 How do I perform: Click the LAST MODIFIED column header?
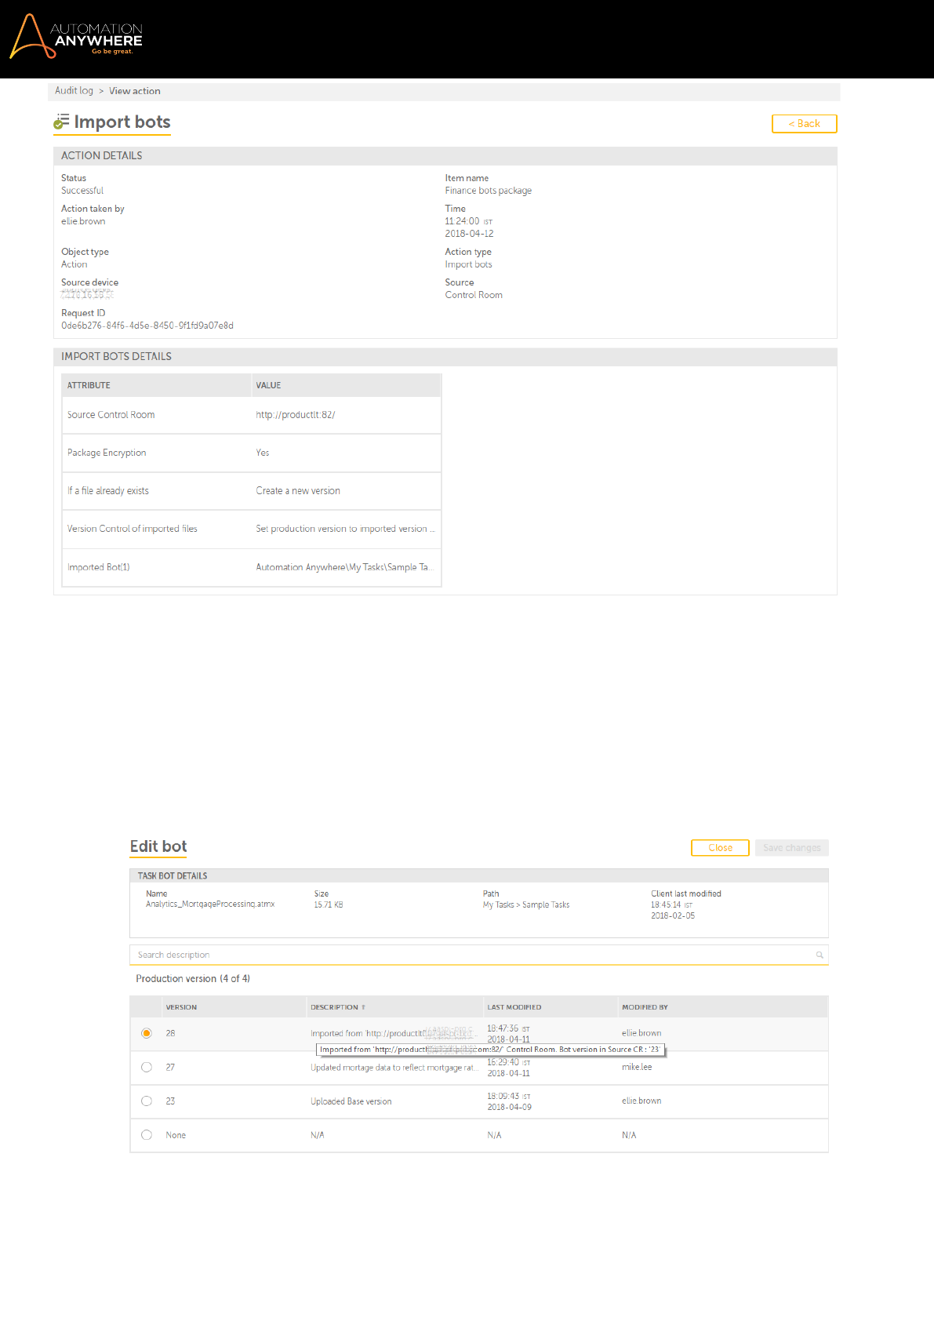[x=514, y=1007]
